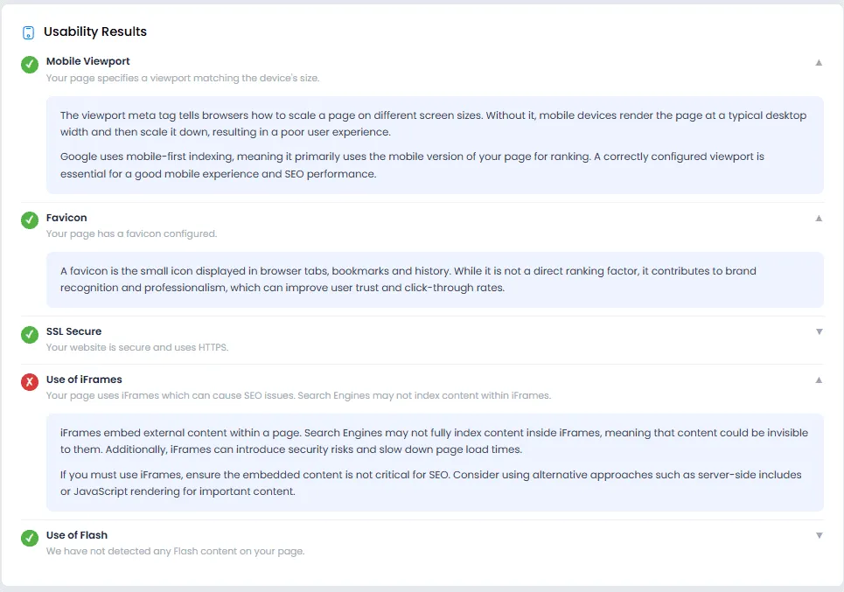Image resolution: width=844 pixels, height=592 pixels.
Task: Collapse the Mobile Viewport details arrow
Action: click(x=819, y=62)
